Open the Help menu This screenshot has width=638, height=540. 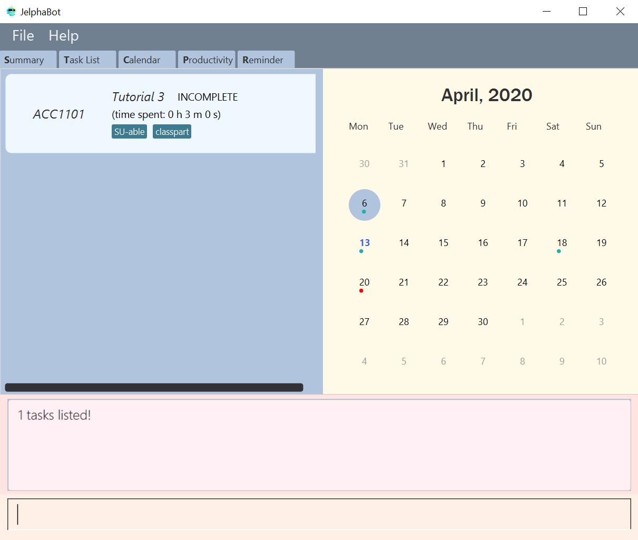[64, 36]
